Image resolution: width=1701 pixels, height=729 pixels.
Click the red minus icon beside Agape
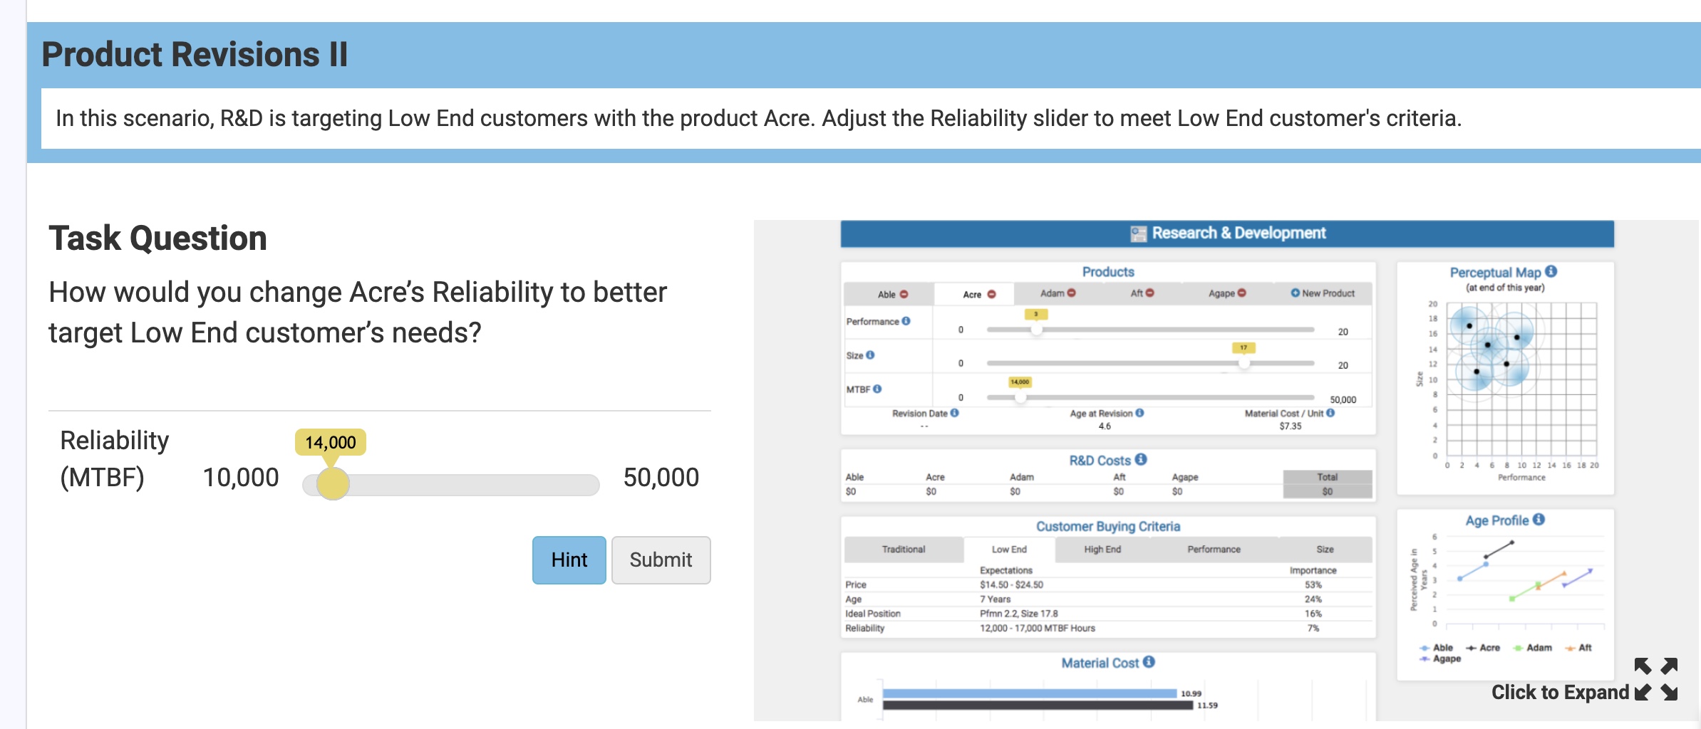point(1242,293)
